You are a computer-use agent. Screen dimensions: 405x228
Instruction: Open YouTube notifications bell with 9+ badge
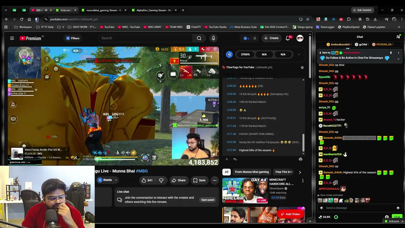288,38
